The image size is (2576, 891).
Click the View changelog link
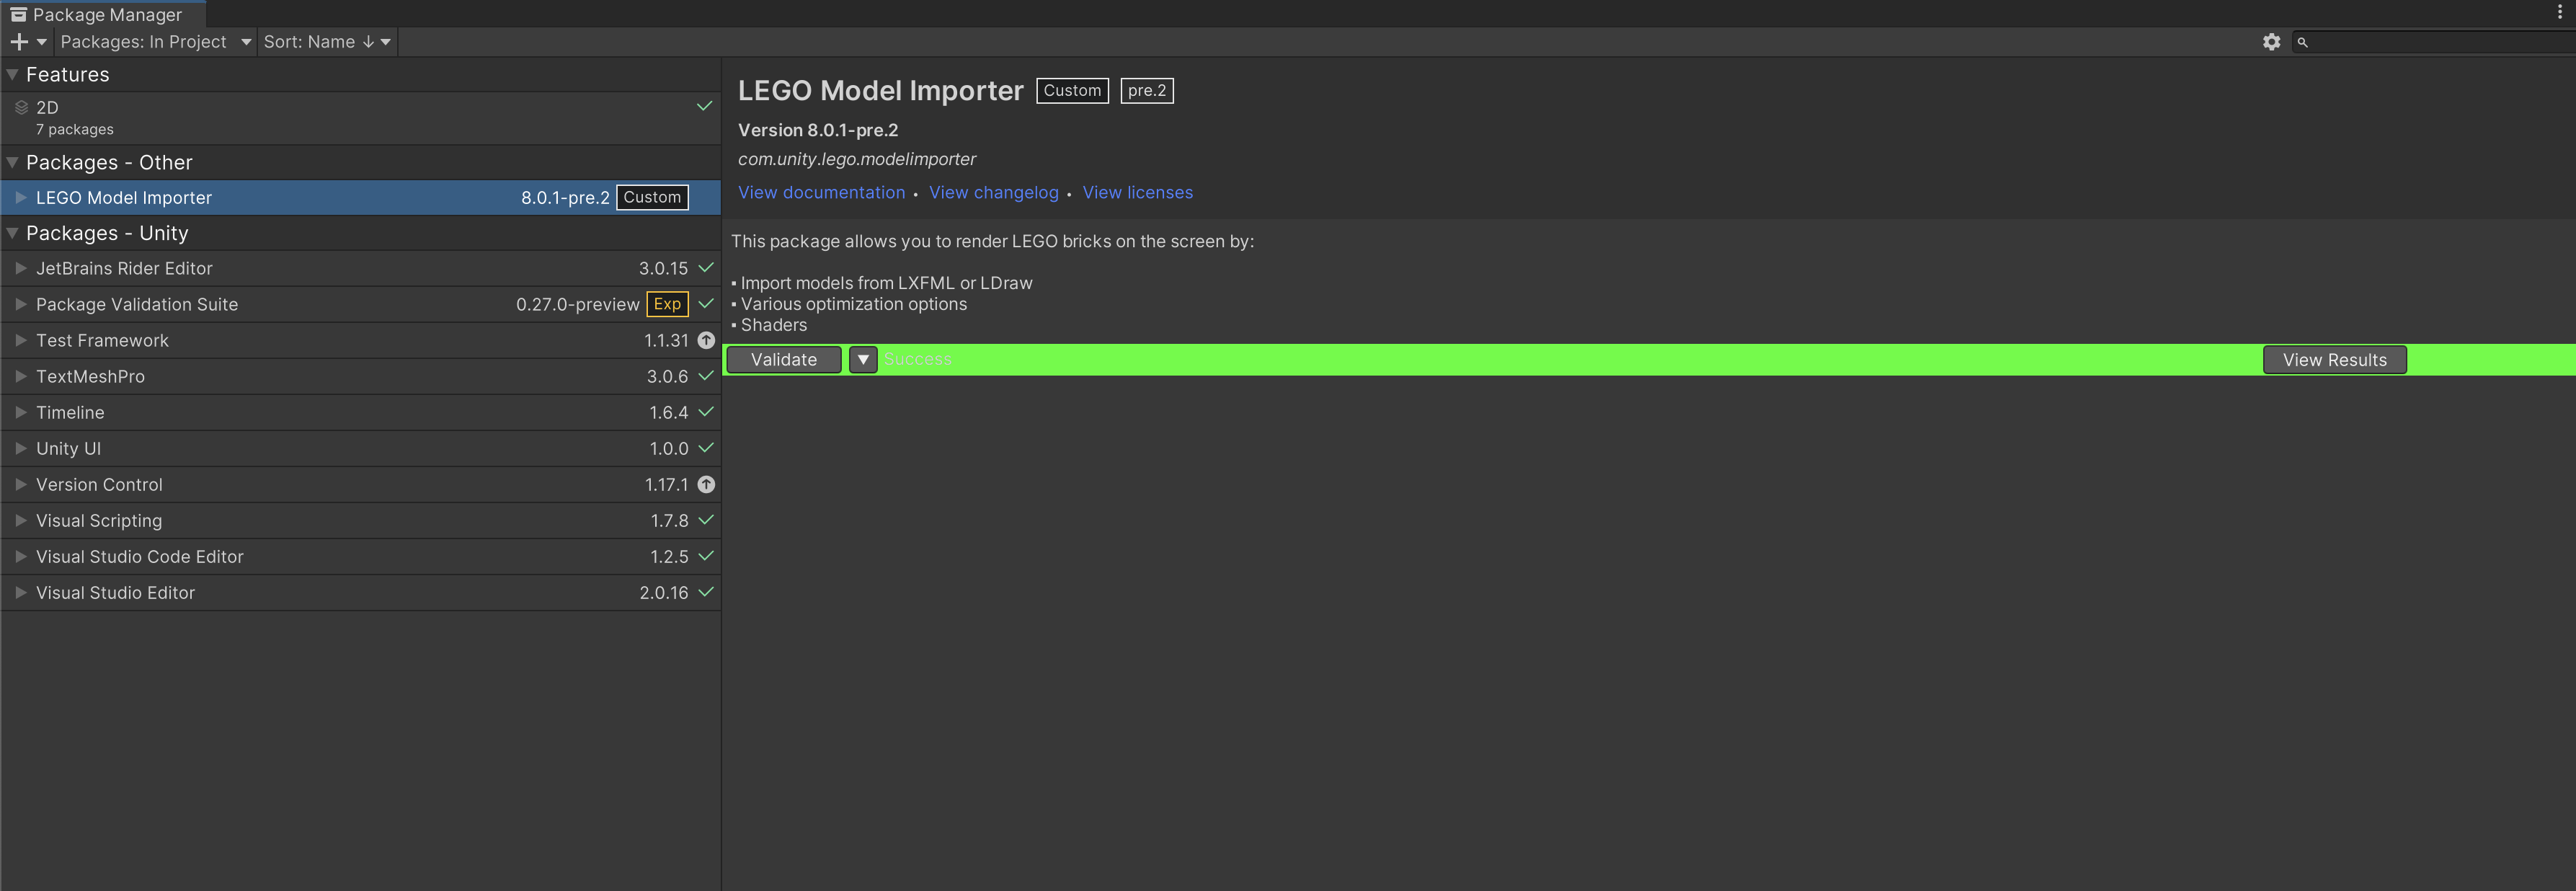pos(993,192)
